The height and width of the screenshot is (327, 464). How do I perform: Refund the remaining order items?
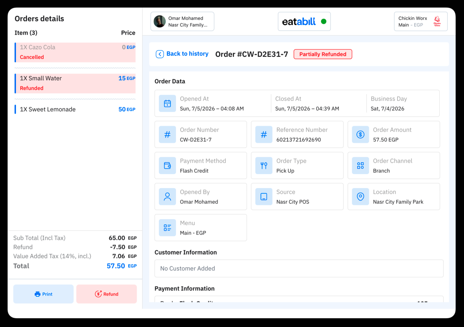click(106, 294)
